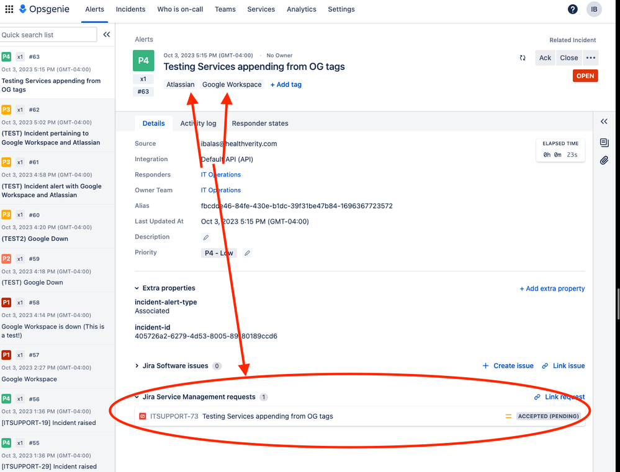Click the P2 badge of alert #59
The height and width of the screenshot is (472, 620).
point(6,259)
